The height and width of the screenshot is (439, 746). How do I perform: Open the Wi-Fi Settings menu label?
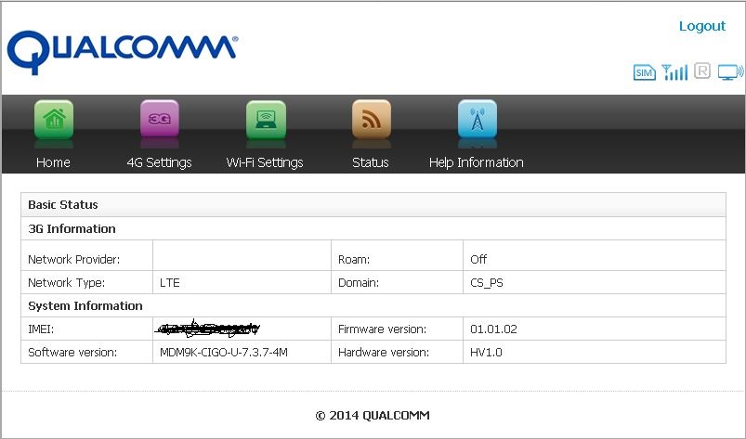pos(265,162)
